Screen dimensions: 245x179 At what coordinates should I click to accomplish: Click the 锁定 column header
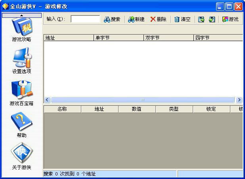(211, 109)
